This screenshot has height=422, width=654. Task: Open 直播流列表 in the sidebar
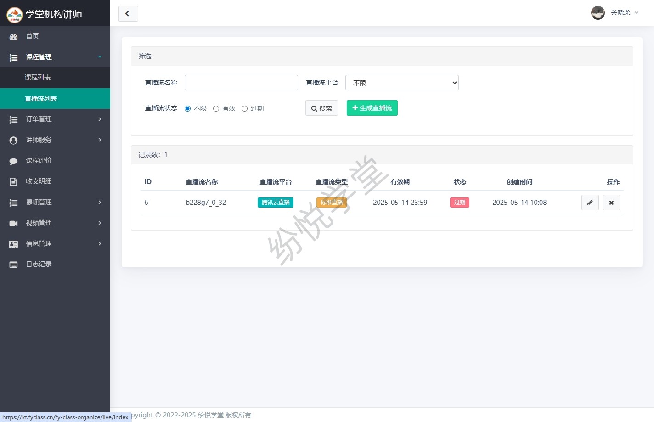(x=41, y=99)
